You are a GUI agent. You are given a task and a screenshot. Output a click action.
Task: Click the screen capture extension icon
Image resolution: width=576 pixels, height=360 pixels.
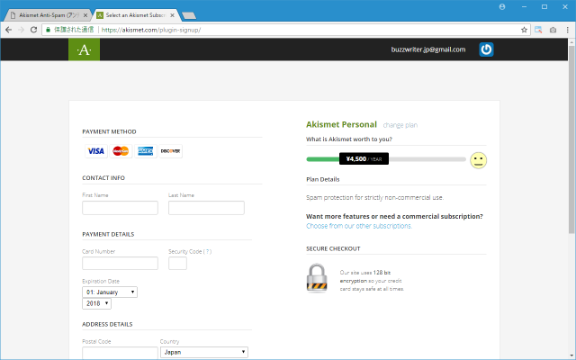coord(538,30)
